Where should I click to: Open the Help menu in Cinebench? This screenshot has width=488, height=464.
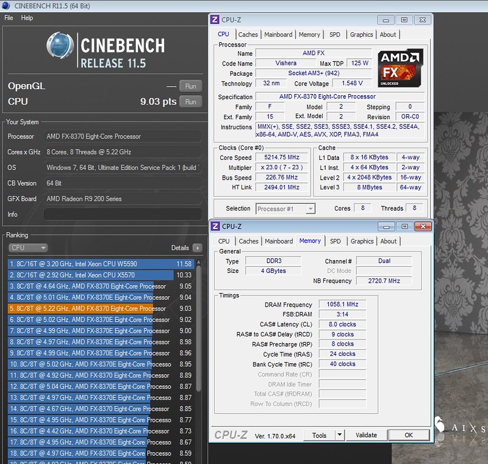(27, 18)
